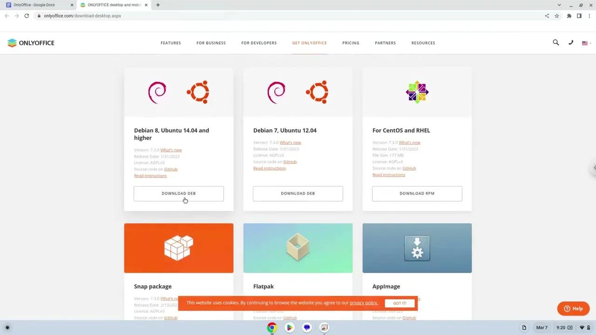The image size is (596, 335).
Task: Navigate back with the back arrow
Action: 7,15
